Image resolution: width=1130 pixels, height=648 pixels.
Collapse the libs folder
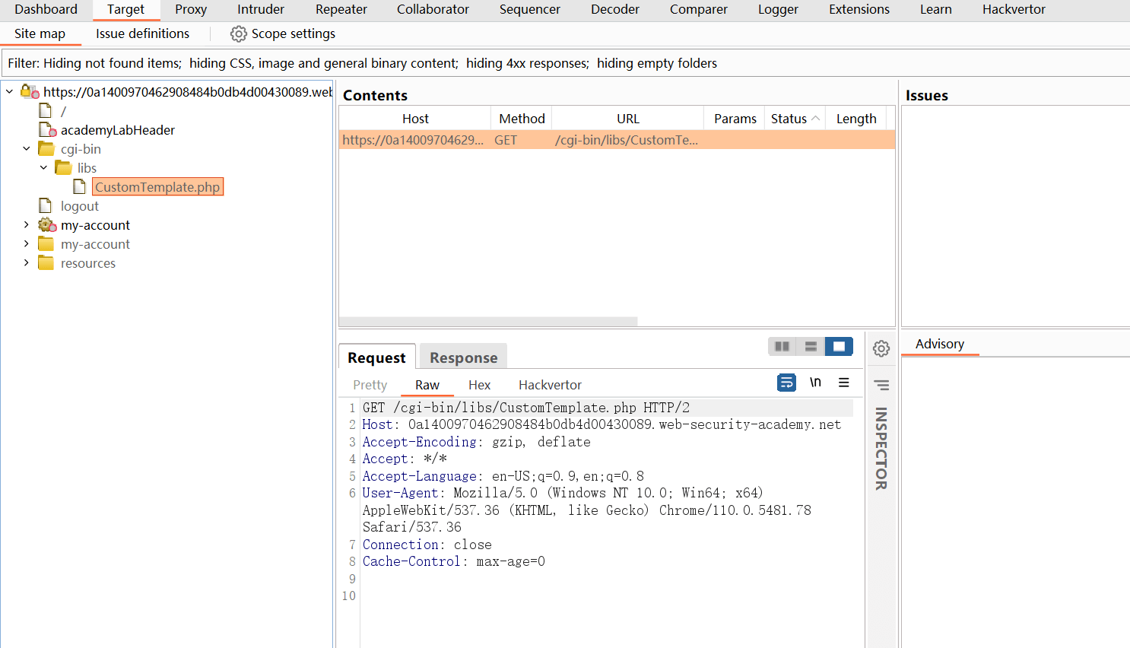(43, 168)
